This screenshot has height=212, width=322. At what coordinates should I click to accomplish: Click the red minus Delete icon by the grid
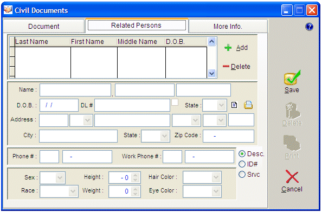click(x=226, y=66)
